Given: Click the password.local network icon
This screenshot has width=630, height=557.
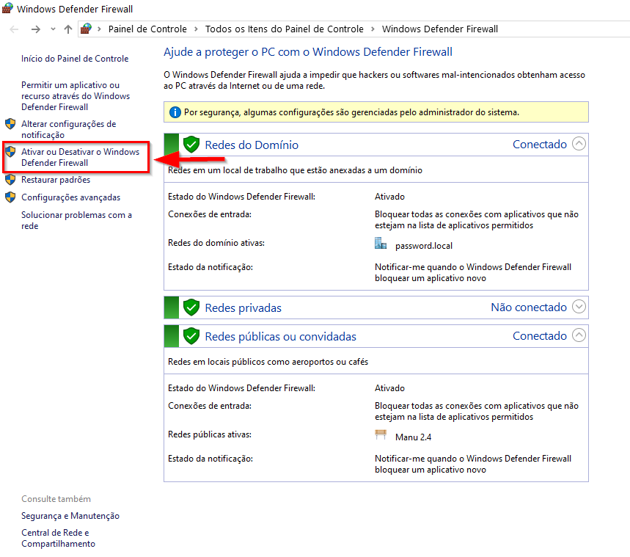Looking at the screenshot, I should pos(381,243).
